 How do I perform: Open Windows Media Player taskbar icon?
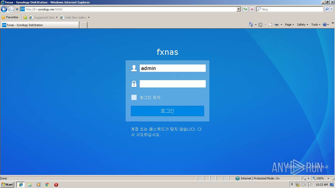(38, 185)
